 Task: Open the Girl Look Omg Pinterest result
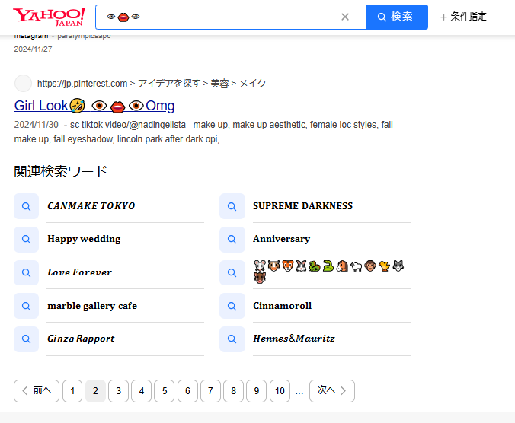pos(94,106)
